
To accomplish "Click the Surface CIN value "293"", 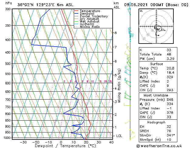I will click(170, 90).
